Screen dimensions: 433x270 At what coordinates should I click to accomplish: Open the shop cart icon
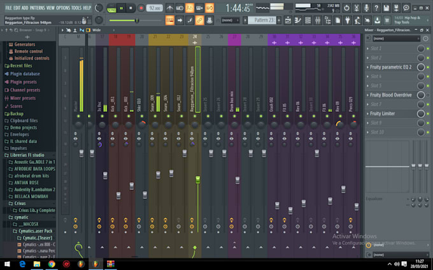coord(387,20)
